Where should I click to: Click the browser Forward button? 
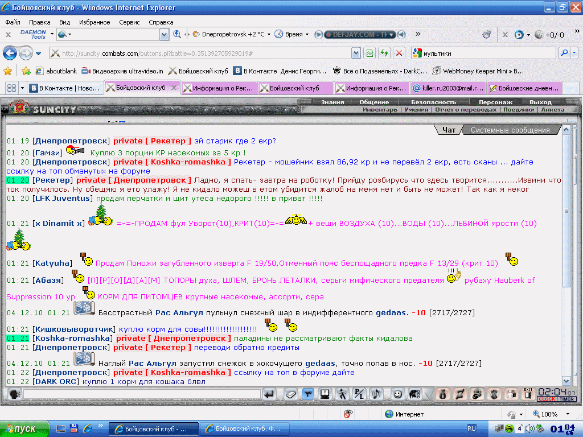coord(26,53)
